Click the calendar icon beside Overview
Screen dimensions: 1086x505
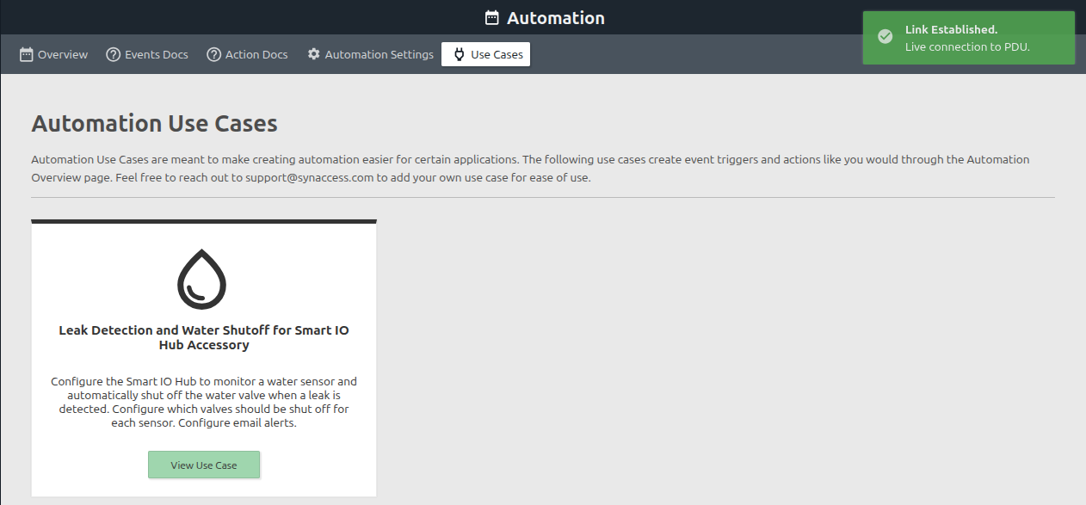(x=27, y=54)
